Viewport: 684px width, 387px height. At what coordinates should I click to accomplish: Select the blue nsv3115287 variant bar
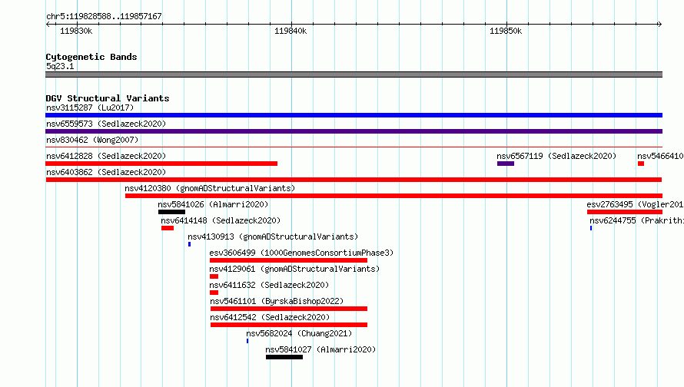[x=354, y=115]
